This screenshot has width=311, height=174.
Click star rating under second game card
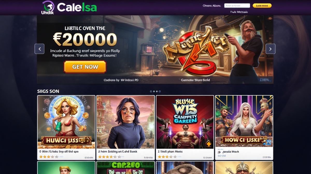pos(110,157)
